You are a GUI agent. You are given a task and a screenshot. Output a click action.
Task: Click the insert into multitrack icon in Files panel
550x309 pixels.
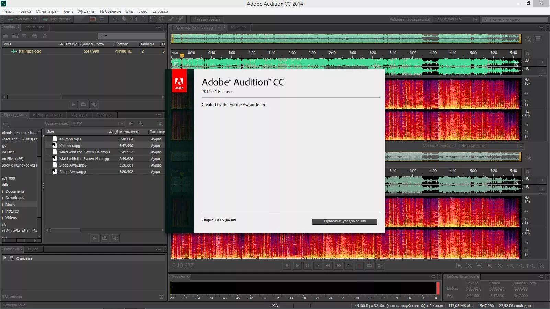point(35,36)
